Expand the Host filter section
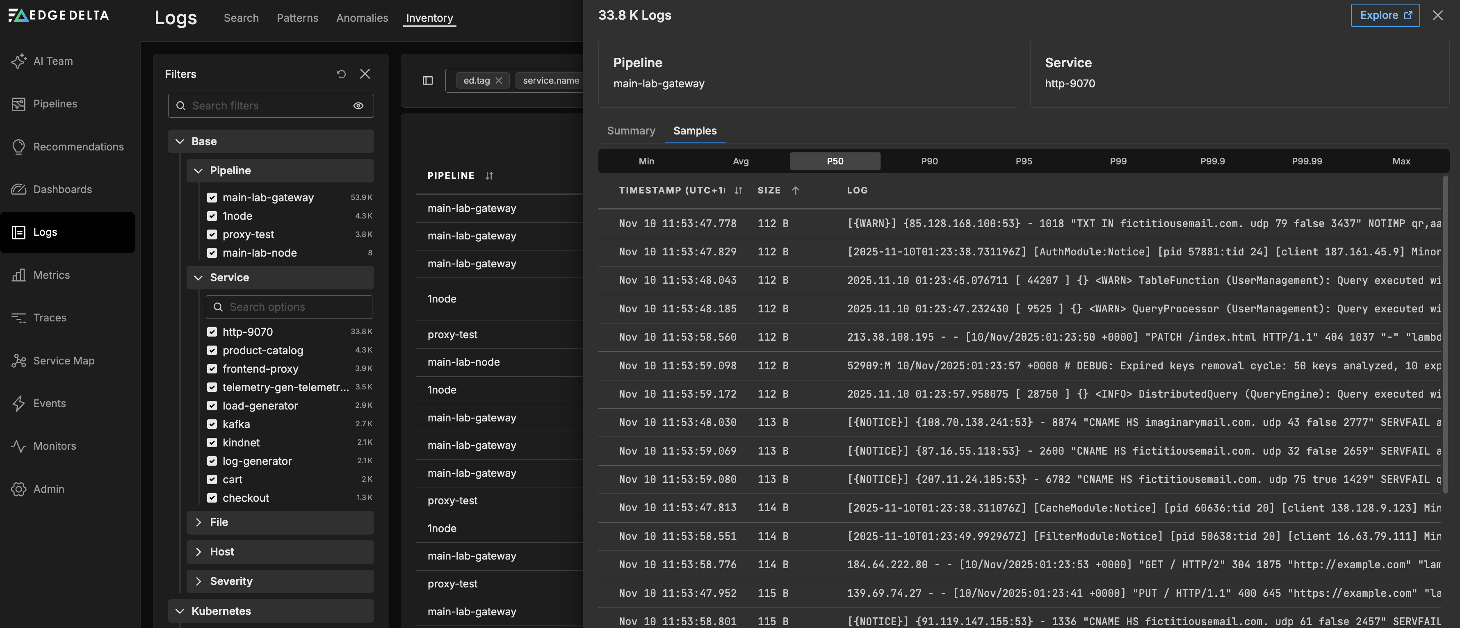1460x628 pixels. pyautogui.click(x=198, y=552)
